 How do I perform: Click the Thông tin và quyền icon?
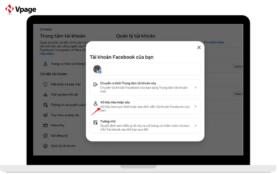click(x=45, y=105)
